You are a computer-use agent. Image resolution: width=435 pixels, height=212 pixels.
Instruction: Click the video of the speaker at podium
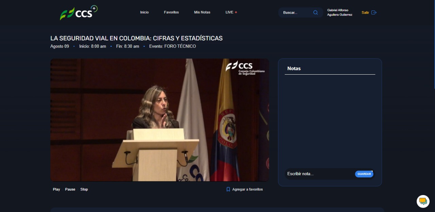(160, 120)
